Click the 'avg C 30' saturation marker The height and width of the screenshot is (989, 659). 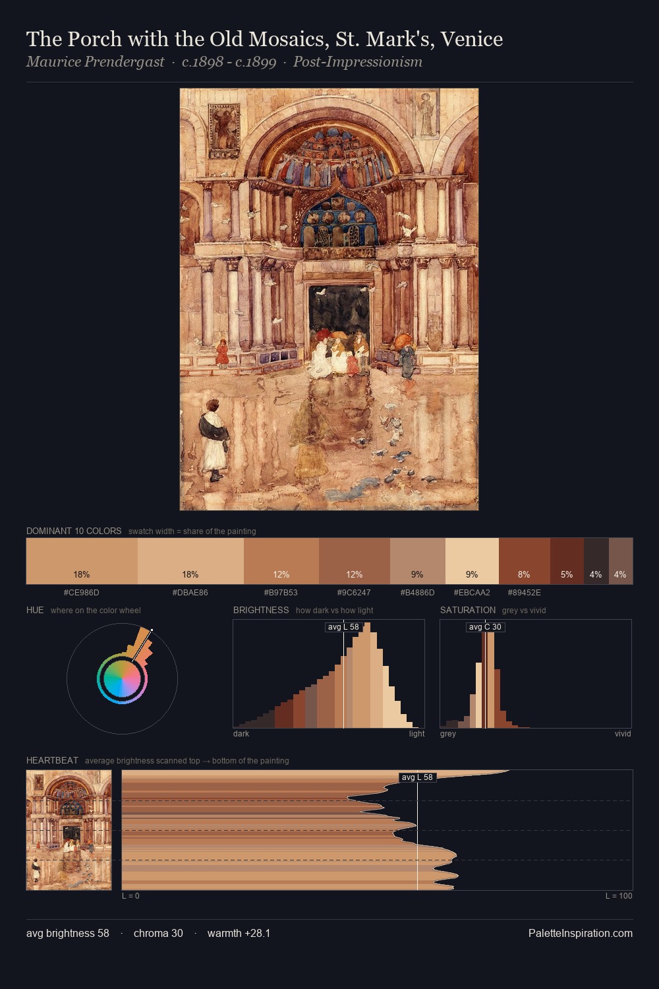tap(485, 627)
